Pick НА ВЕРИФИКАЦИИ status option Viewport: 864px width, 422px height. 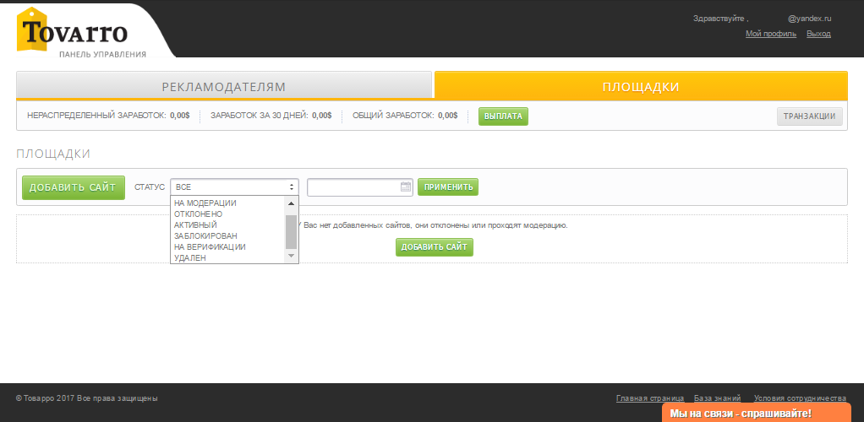coord(210,247)
